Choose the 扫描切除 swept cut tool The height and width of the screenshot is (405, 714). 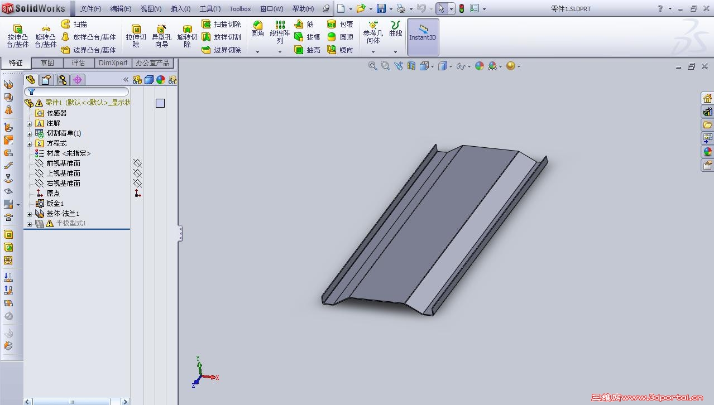[x=221, y=25]
